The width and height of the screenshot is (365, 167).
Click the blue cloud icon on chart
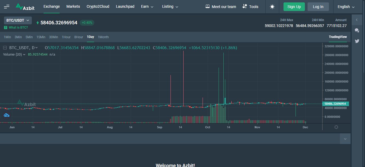(x=6, y=115)
